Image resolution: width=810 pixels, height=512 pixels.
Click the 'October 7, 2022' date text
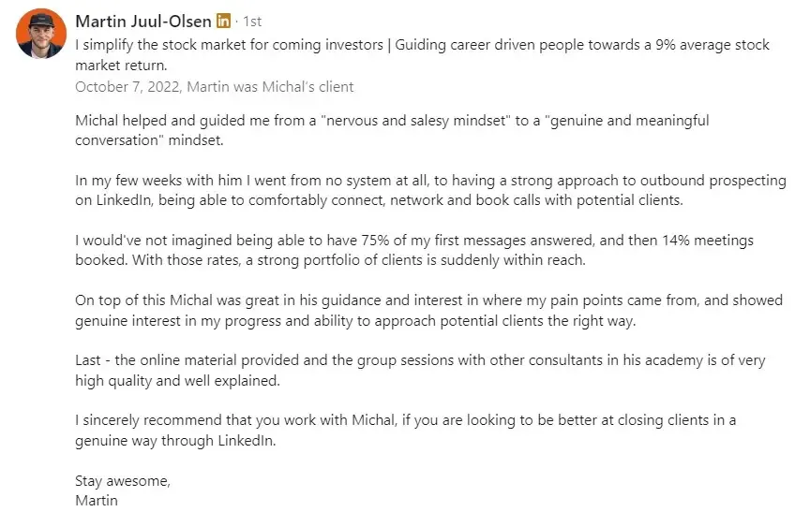(x=127, y=87)
